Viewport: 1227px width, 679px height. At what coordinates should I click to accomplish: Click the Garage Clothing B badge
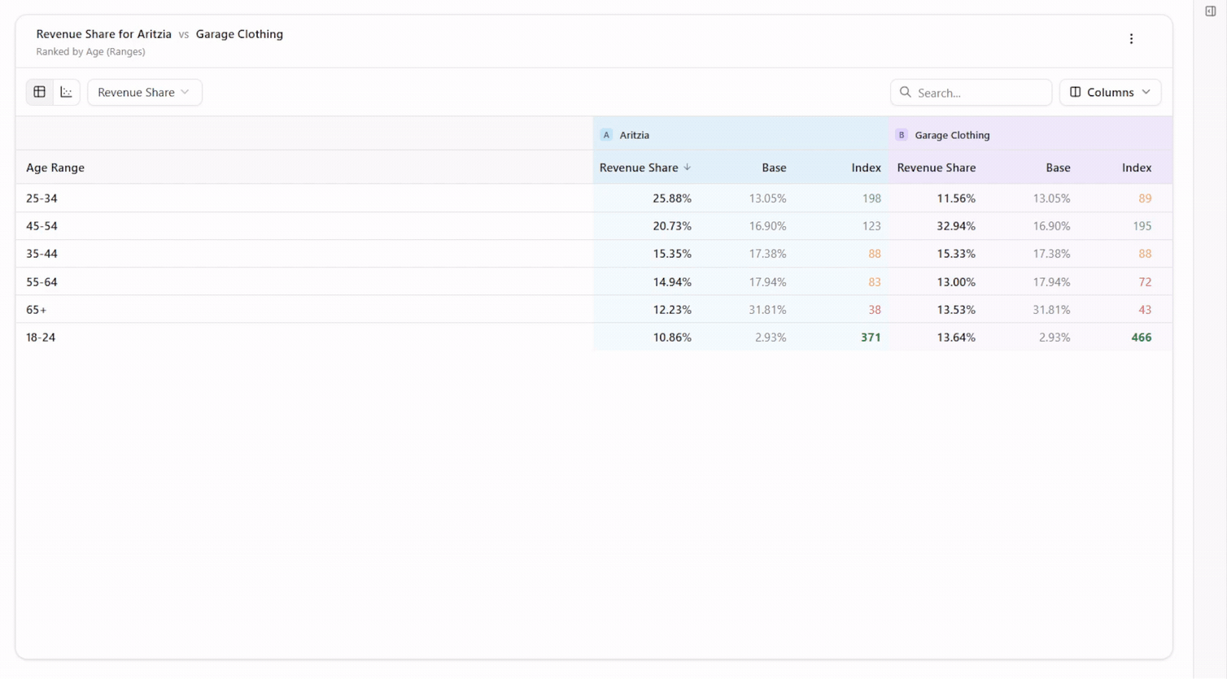pyautogui.click(x=902, y=135)
